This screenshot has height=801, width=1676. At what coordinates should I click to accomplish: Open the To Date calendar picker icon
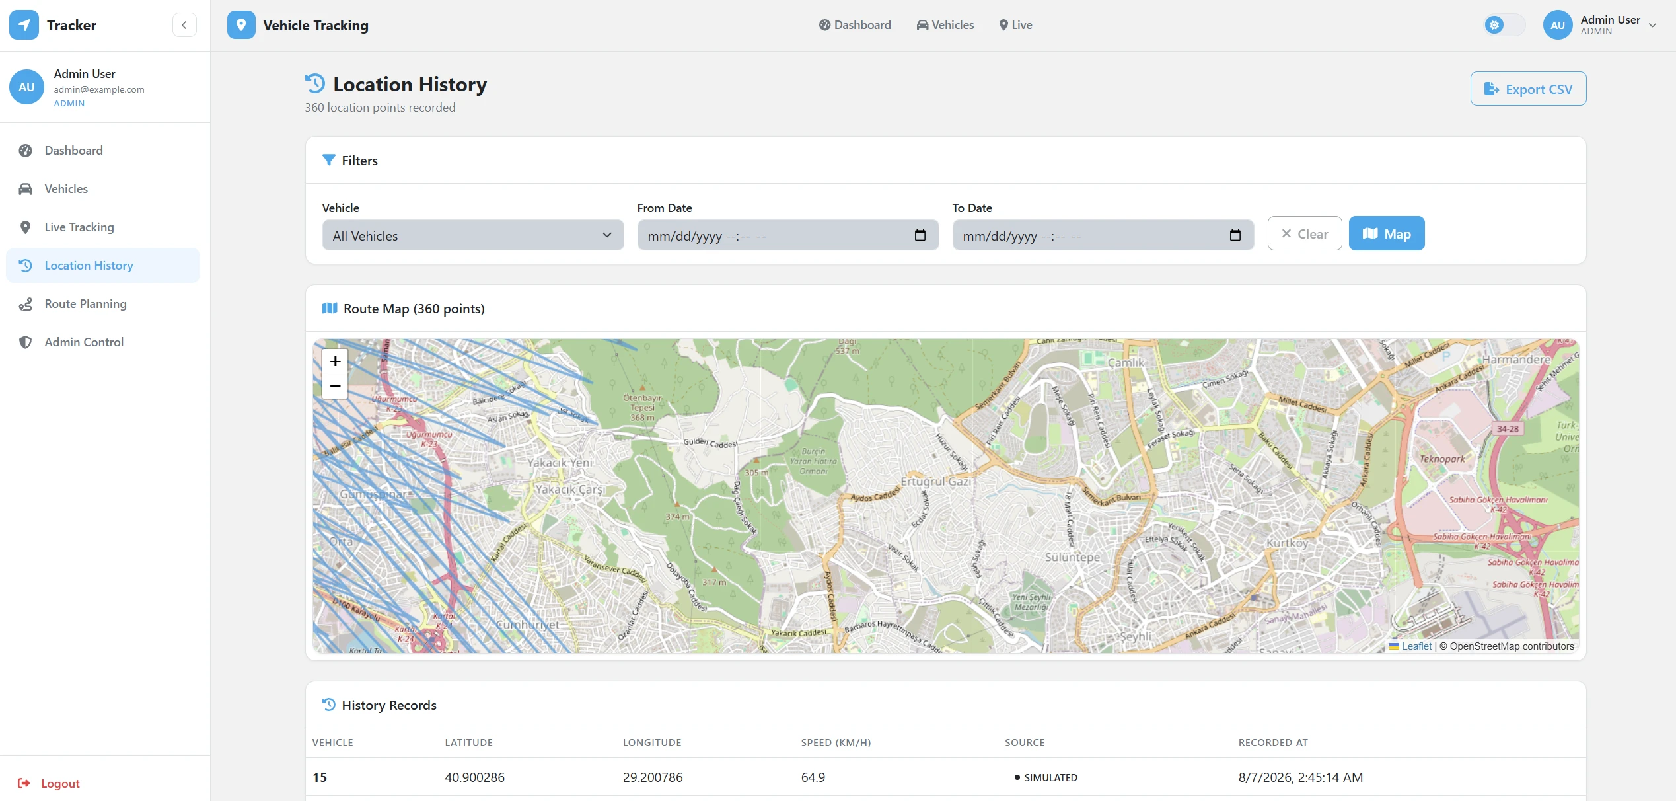click(1235, 235)
